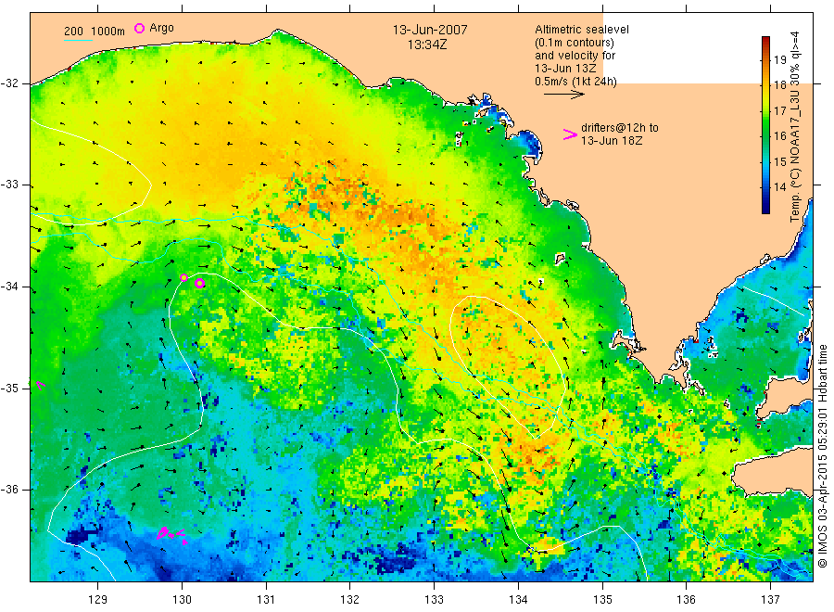
Task: Click the Temp. (°C) NOAA17_L3U colorbar title
Action: 795,127
